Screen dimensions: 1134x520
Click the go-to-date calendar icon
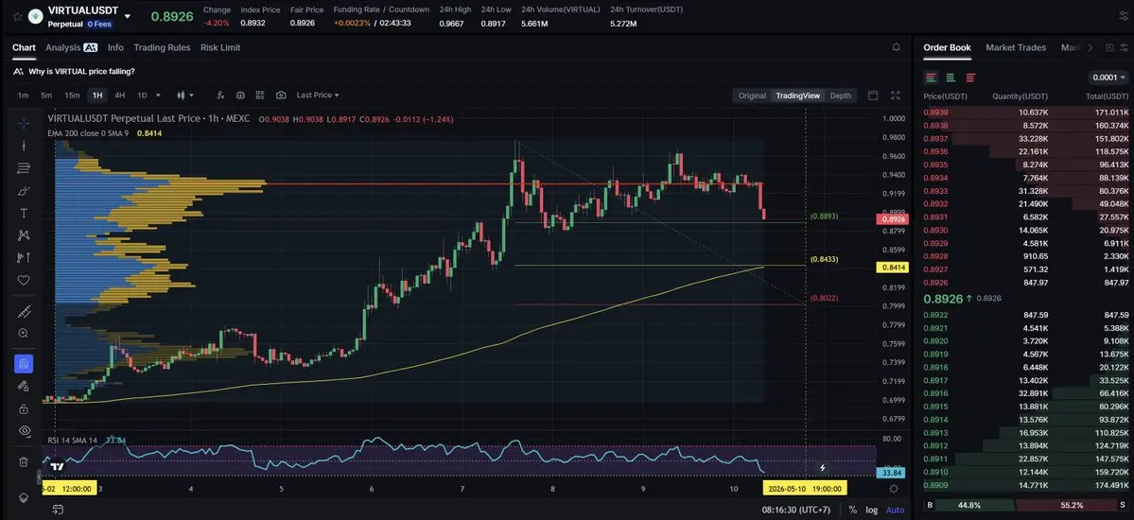click(x=58, y=510)
